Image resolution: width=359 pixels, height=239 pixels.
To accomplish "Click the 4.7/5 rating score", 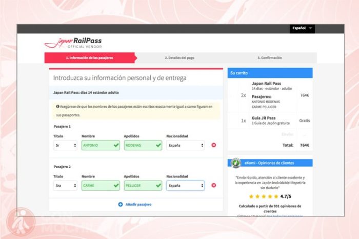I will click(286, 196).
